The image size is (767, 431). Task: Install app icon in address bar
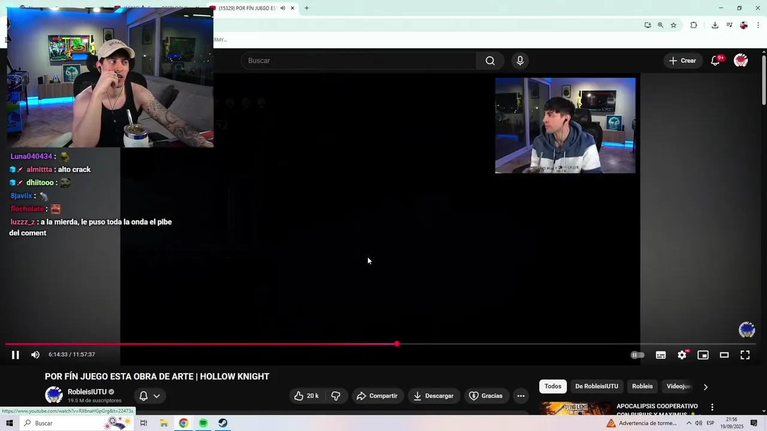(648, 25)
